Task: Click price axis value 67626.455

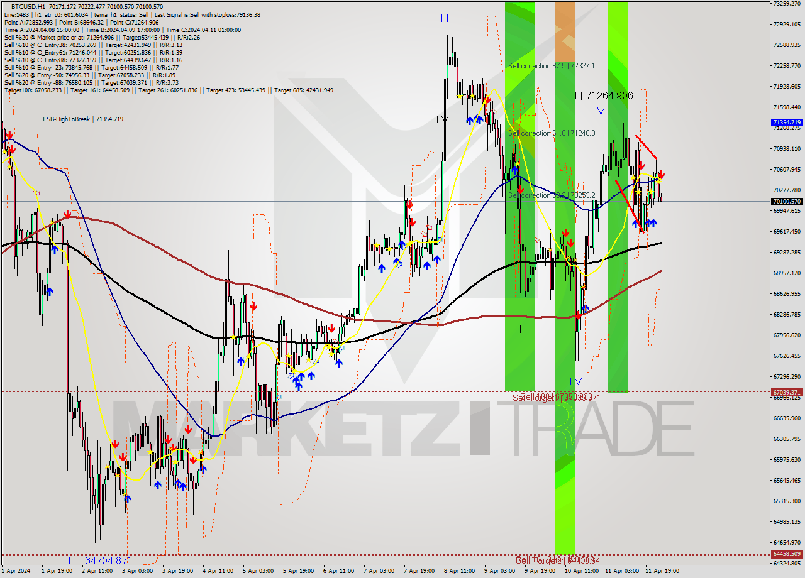Action: click(x=787, y=356)
